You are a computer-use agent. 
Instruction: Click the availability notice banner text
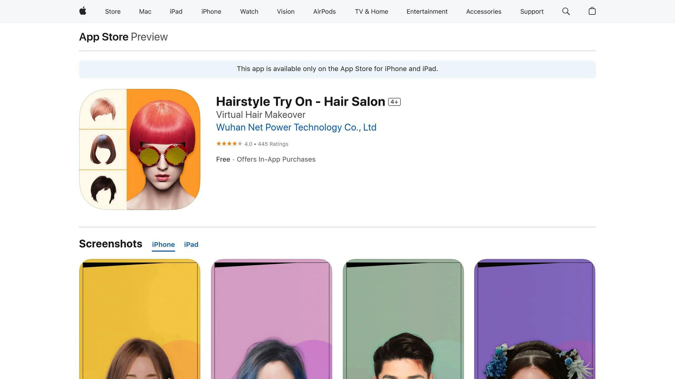[337, 69]
